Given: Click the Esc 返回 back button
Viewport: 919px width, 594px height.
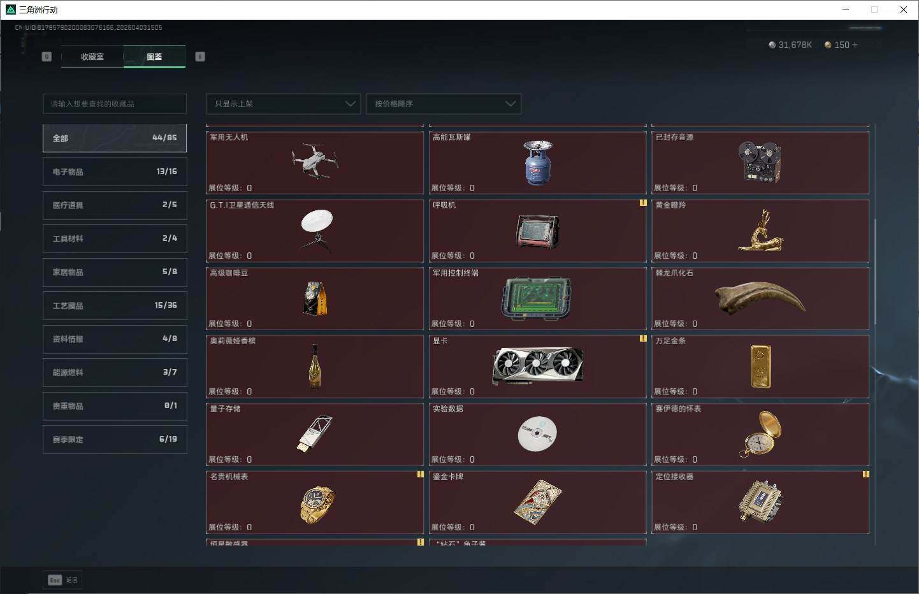Looking at the screenshot, I should click(x=63, y=580).
